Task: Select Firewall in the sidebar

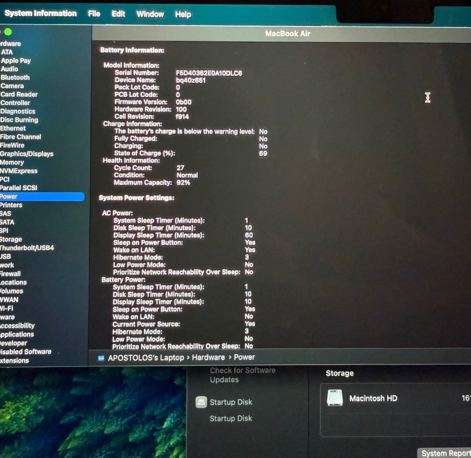Action: [11, 274]
